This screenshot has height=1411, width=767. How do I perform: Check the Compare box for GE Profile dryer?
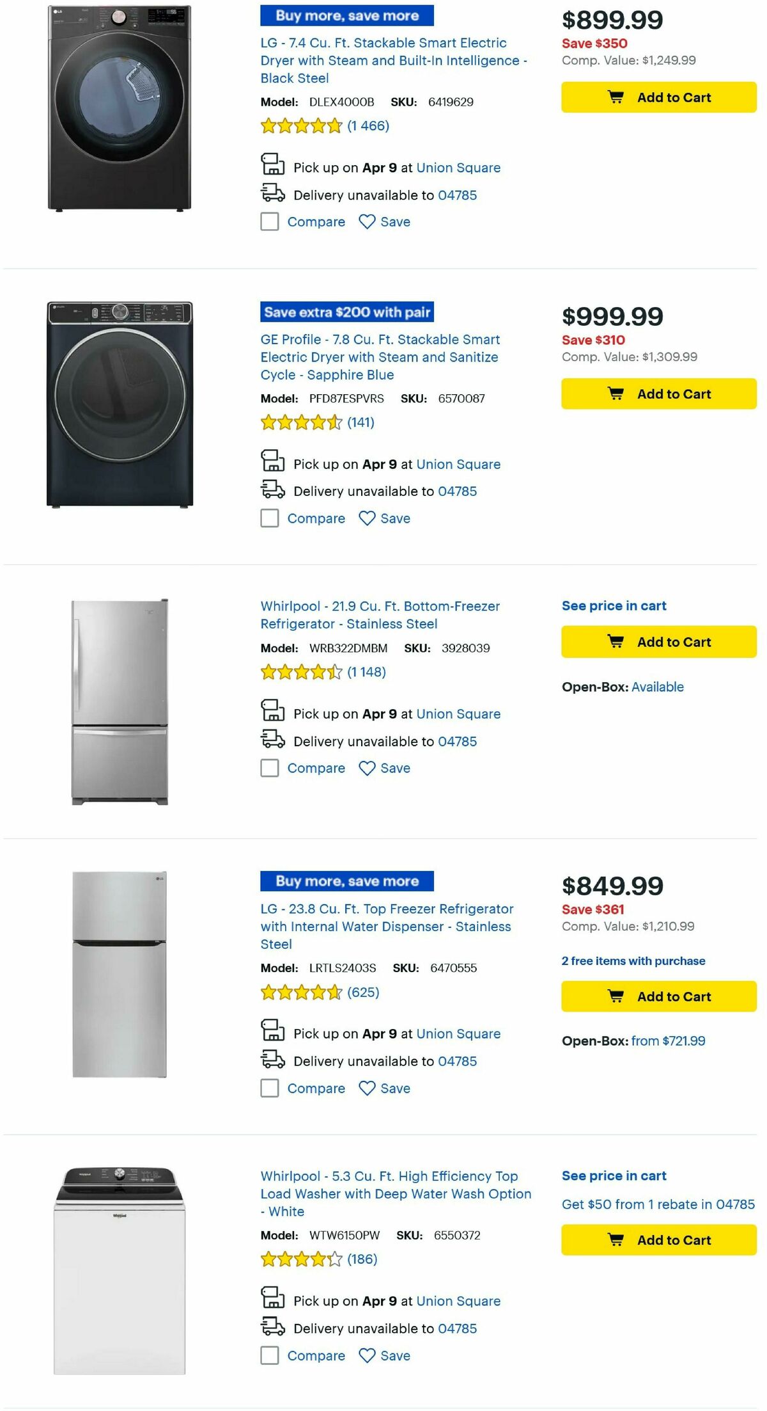click(x=269, y=518)
